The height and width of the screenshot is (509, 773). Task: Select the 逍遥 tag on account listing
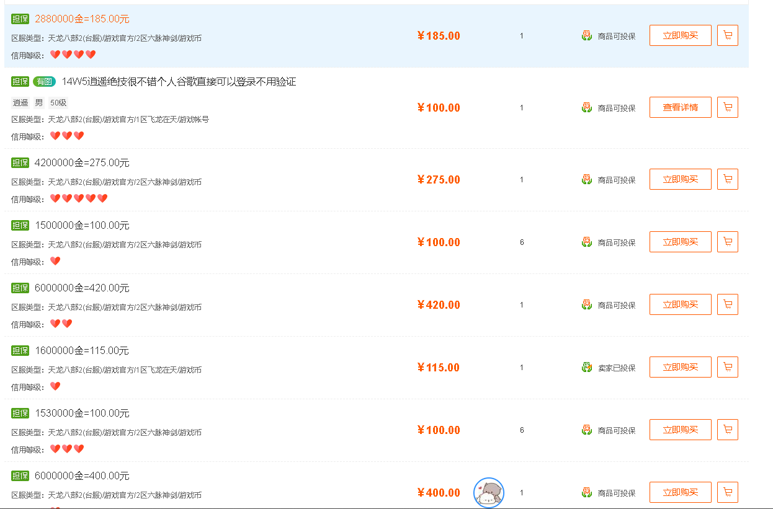point(20,103)
